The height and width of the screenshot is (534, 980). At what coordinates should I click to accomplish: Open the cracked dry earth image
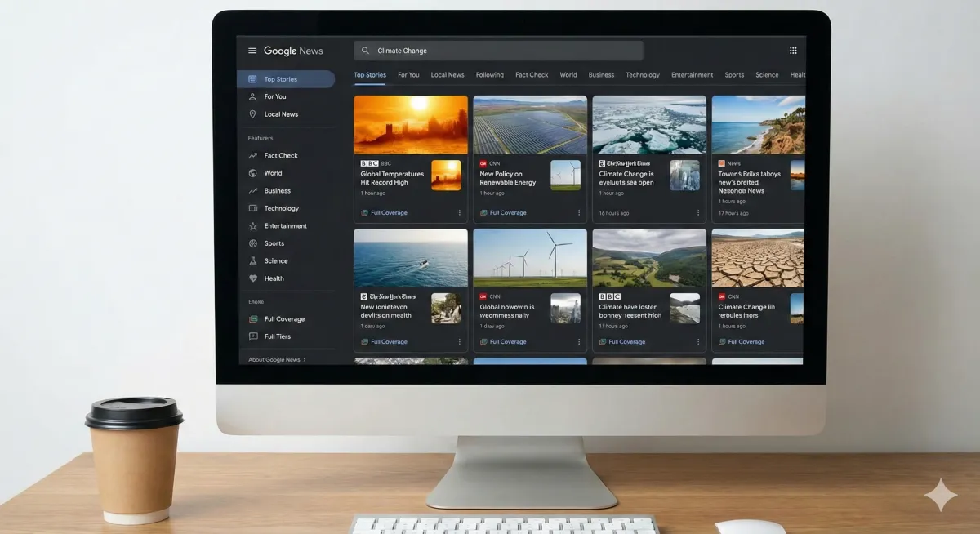tap(758, 258)
